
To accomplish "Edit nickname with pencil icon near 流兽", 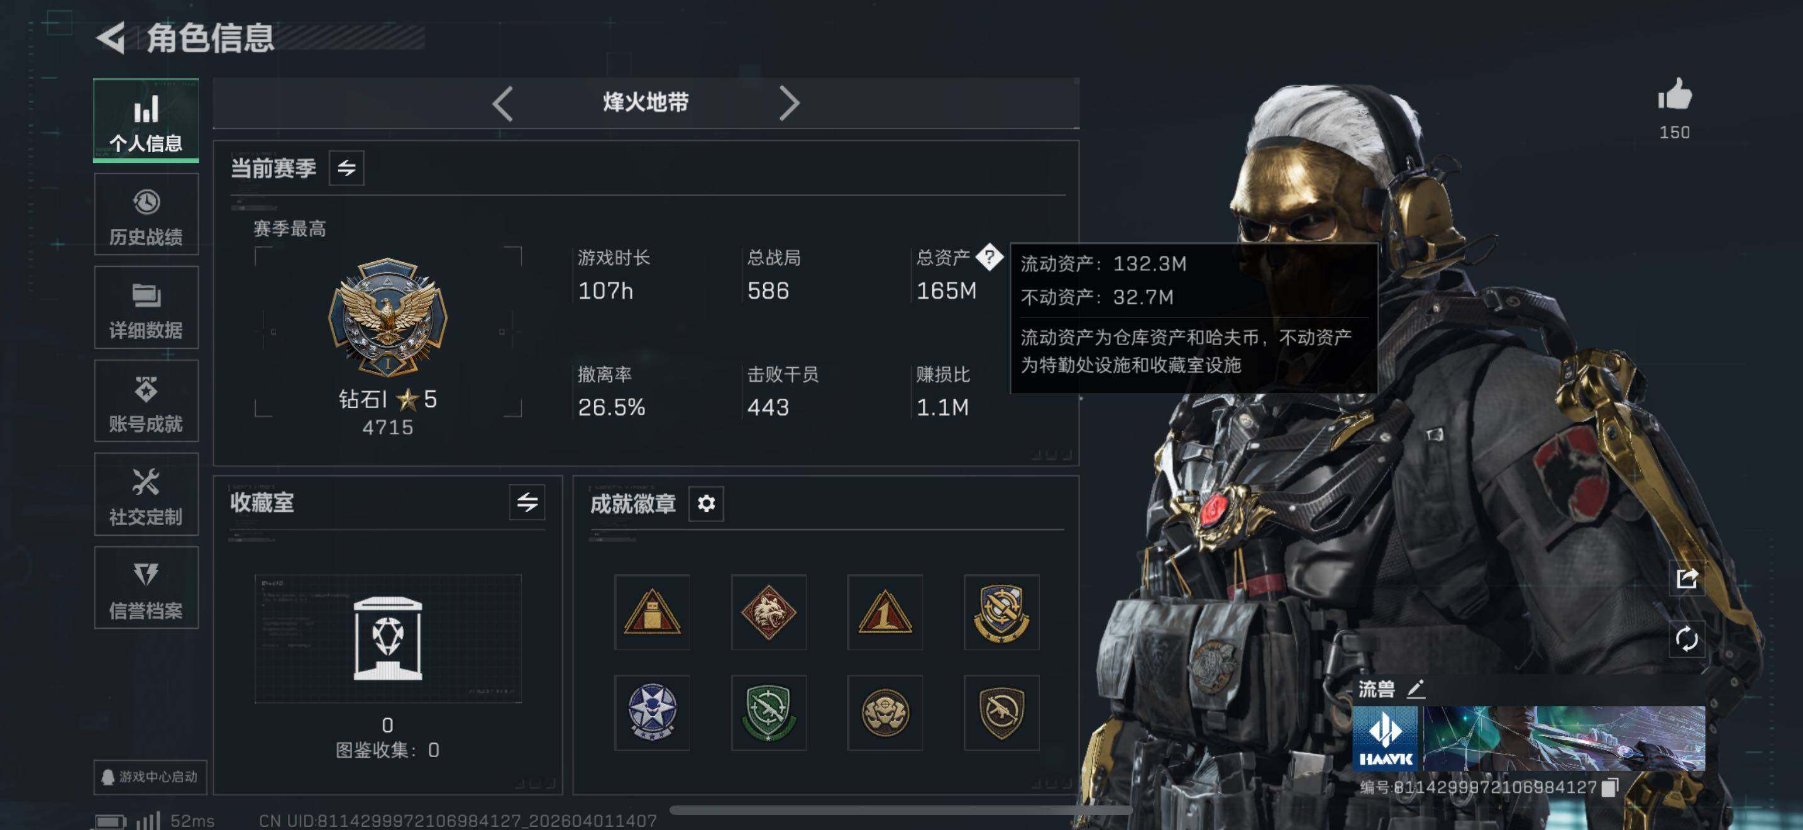I will [x=1415, y=689].
